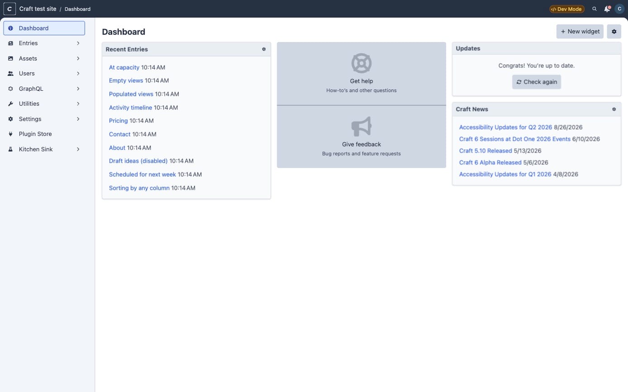
Task: Open the Pricing entry link
Action: click(118, 121)
